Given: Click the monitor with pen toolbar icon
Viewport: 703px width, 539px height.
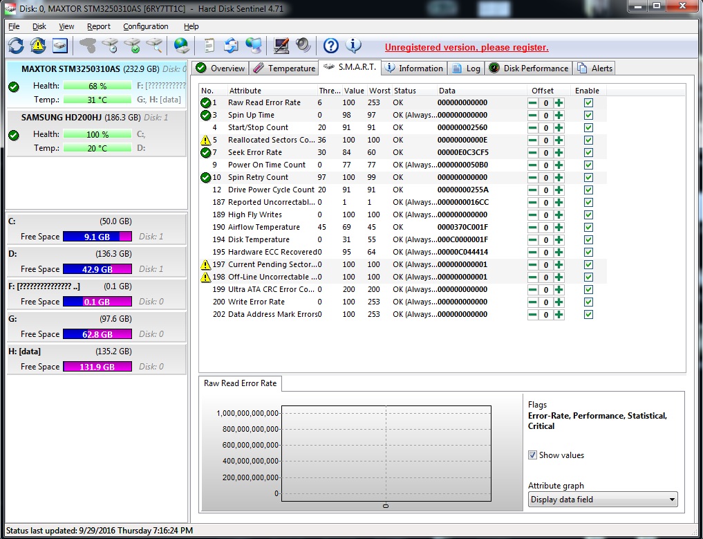Looking at the screenshot, I should pos(281,46).
